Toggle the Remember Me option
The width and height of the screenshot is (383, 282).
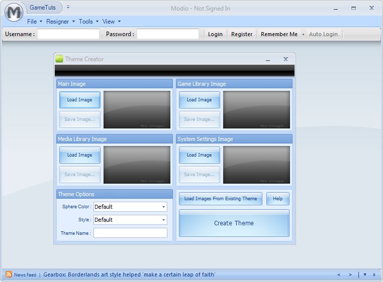point(279,34)
